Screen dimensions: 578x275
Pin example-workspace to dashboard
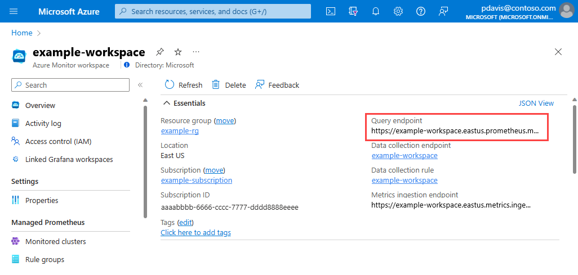[x=159, y=52]
